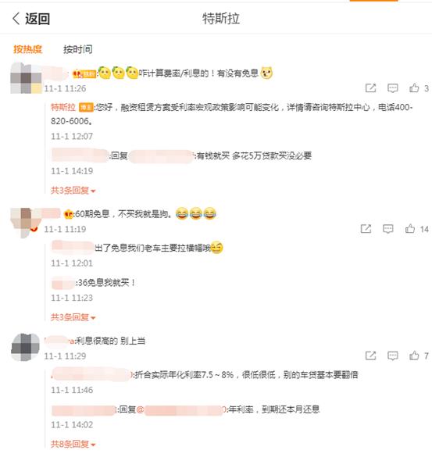Viewport: 432px width, 461px height.
Task: Open the grey avatar of third commenter
Action: pyautogui.click(x=26, y=347)
